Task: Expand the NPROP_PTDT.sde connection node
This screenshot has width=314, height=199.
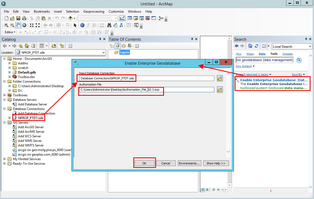Action: click(9, 118)
